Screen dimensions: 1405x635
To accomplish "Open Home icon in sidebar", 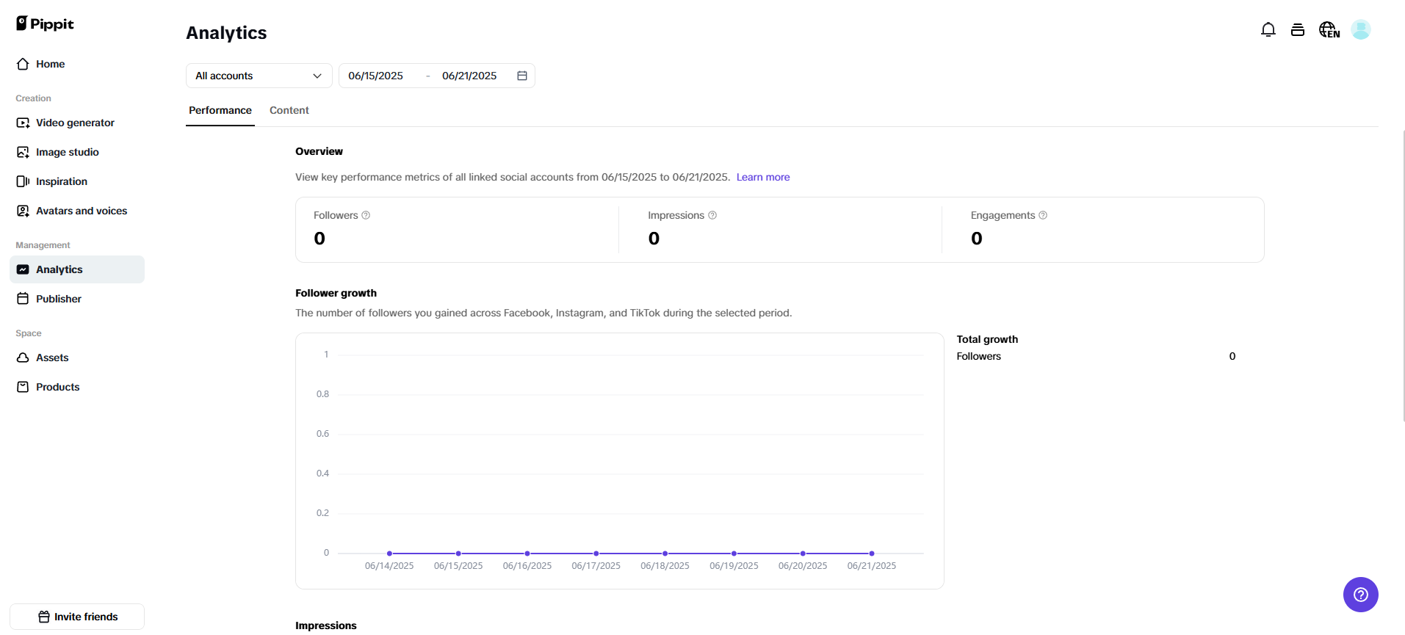I will click(23, 64).
